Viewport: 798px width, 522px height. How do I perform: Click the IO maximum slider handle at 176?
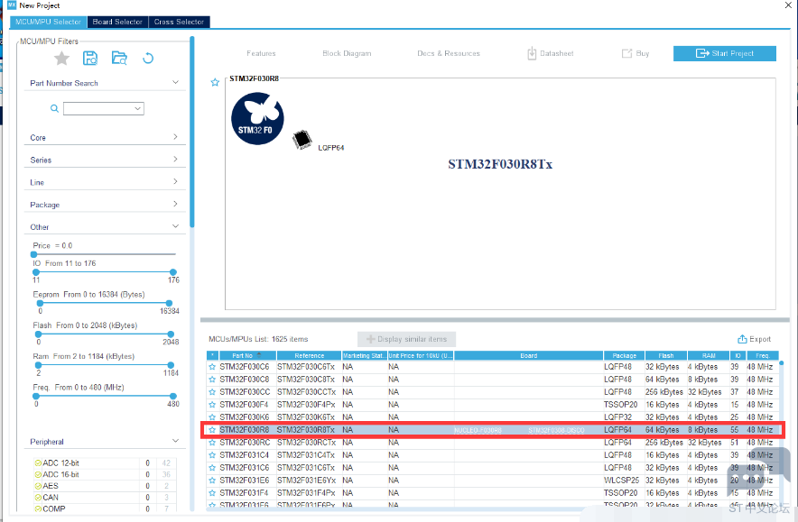click(x=173, y=272)
